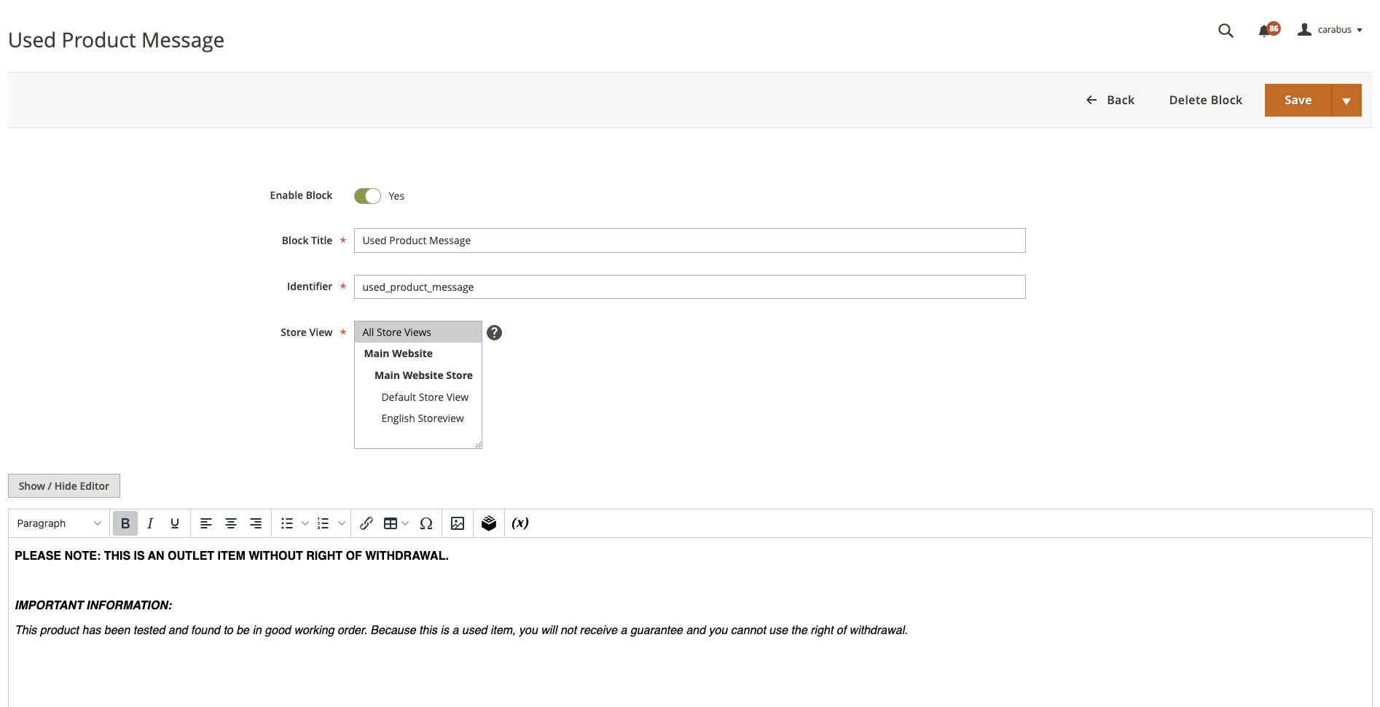This screenshot has height=707, width=1380.
Task: Open the admin search magnifier
Action: (x=1226, y=31)
